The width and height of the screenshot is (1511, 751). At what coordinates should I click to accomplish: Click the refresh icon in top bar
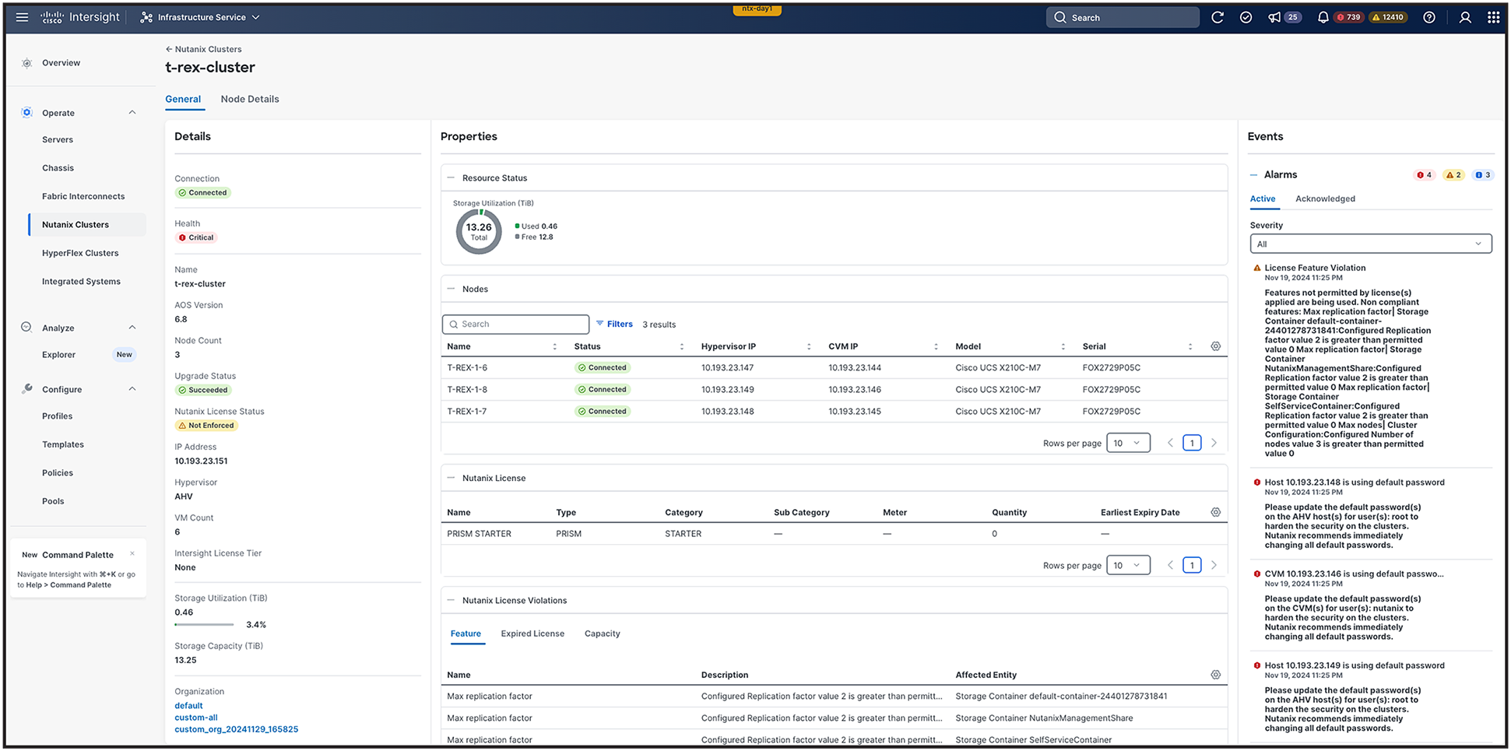coord(1218,17)
